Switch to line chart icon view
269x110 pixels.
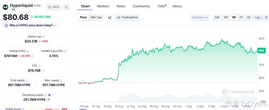click(110, 18)
